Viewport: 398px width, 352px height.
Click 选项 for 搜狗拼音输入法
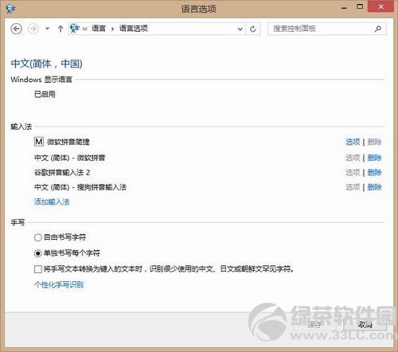pyautogui.click(x=353, y=187)
